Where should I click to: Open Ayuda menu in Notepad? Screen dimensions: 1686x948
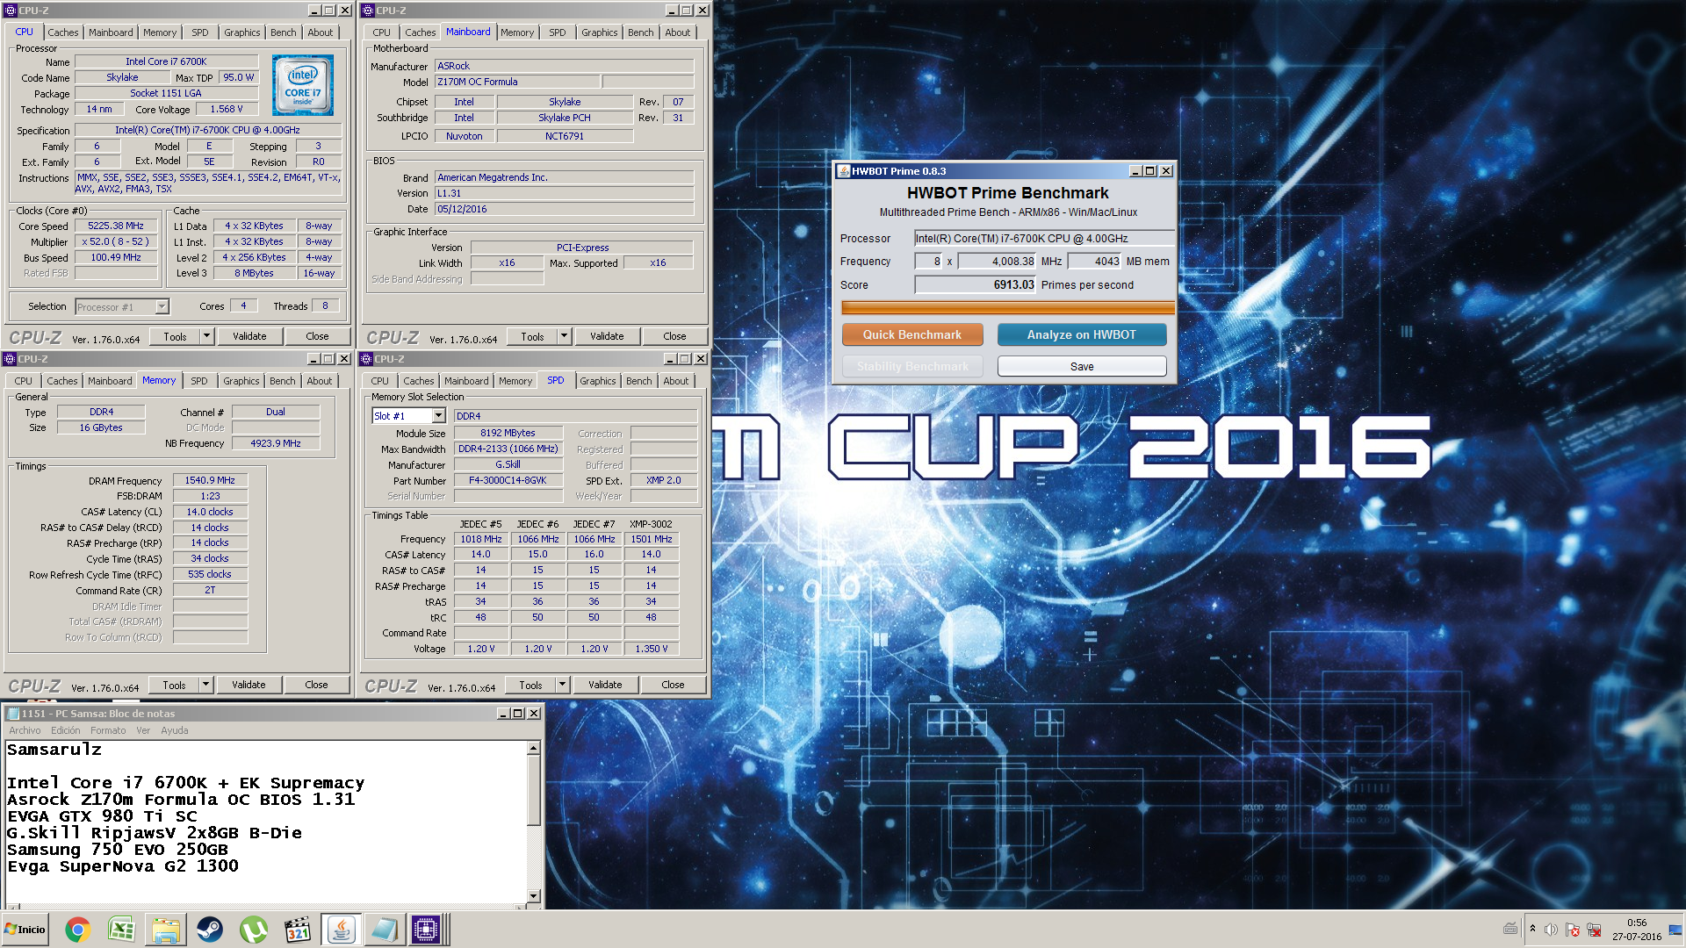[x=175, y=730]
